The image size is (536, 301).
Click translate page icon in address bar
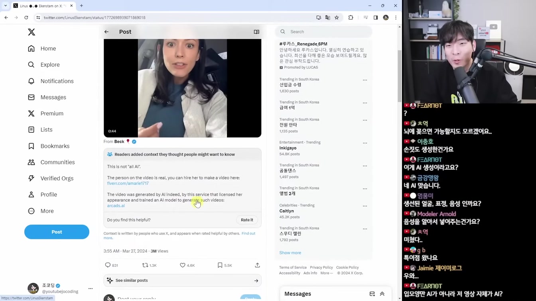click(327, 18)
